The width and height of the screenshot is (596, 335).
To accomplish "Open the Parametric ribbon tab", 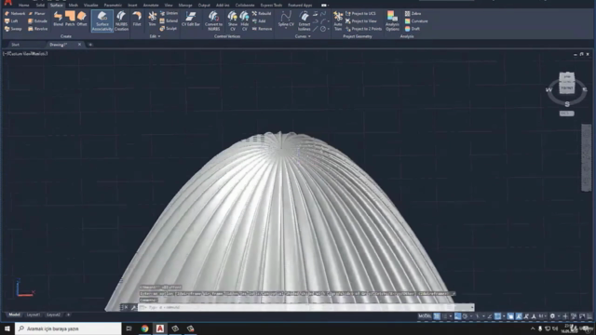I will [113, 6].
